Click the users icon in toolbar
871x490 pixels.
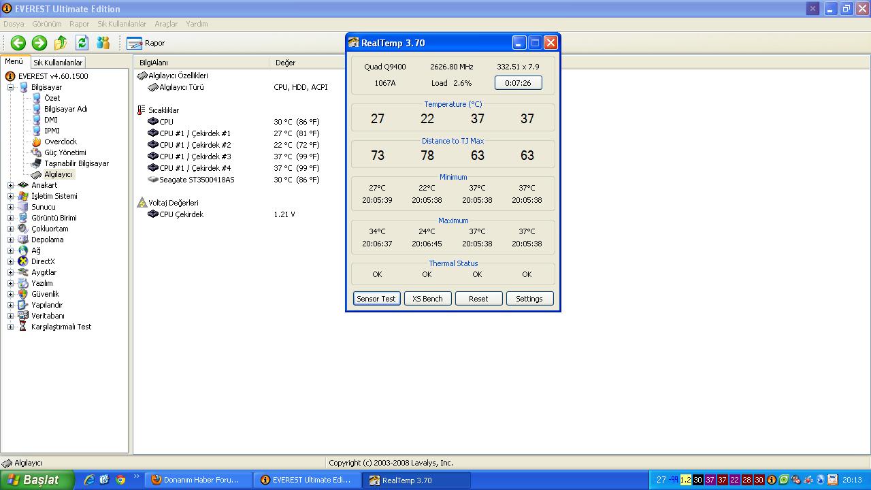pyautogui.click(x=103, y=43)
